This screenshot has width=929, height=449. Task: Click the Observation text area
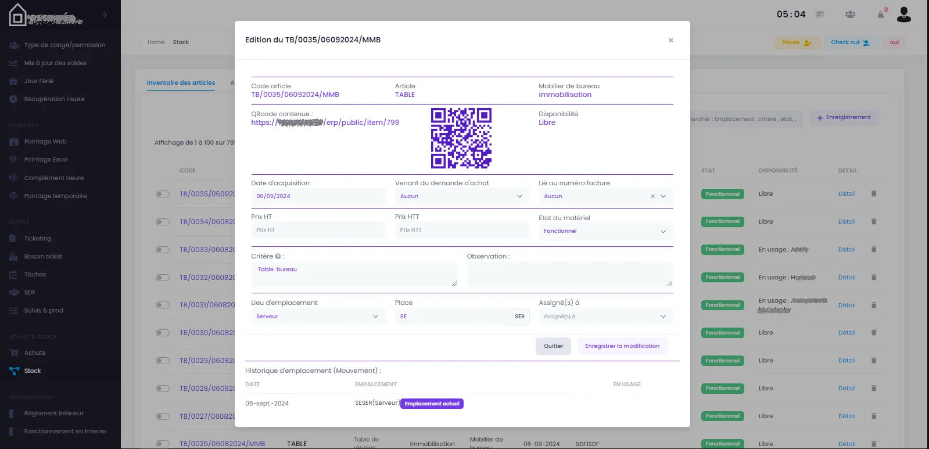point(570,274)
